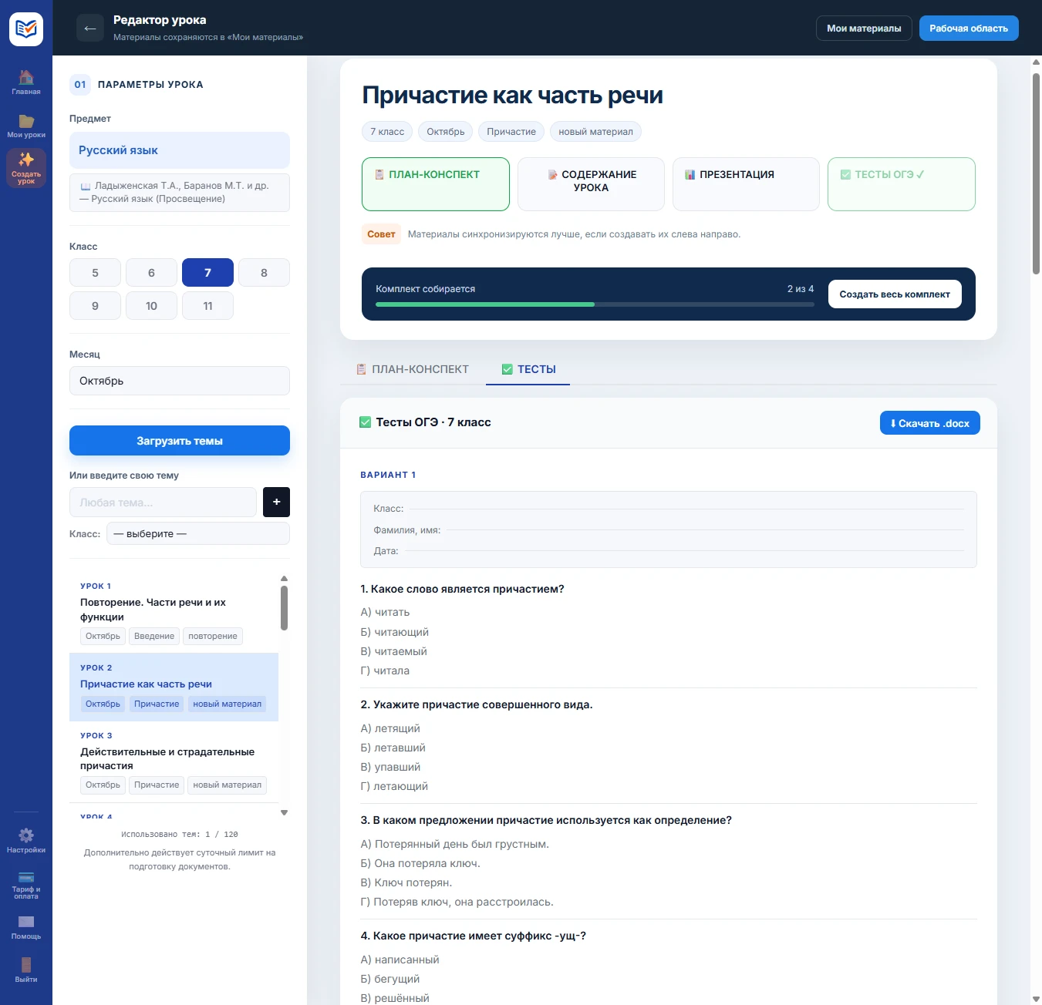This screenshot has height=1005, width=1042.
Task: Select grade 6 button
Action: tap(151, 273)
